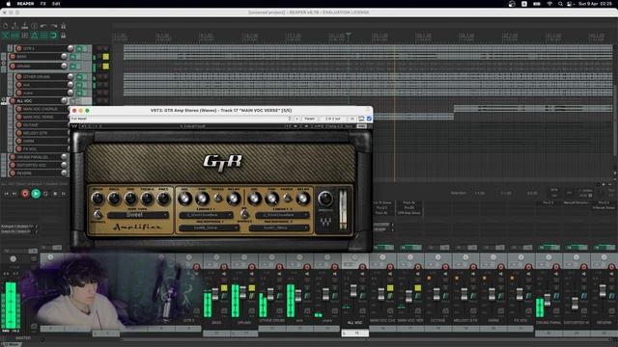Select the ALL VOC track

[x=24, y=101]
